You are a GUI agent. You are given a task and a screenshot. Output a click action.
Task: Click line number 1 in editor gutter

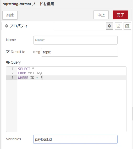coord(13,69)
